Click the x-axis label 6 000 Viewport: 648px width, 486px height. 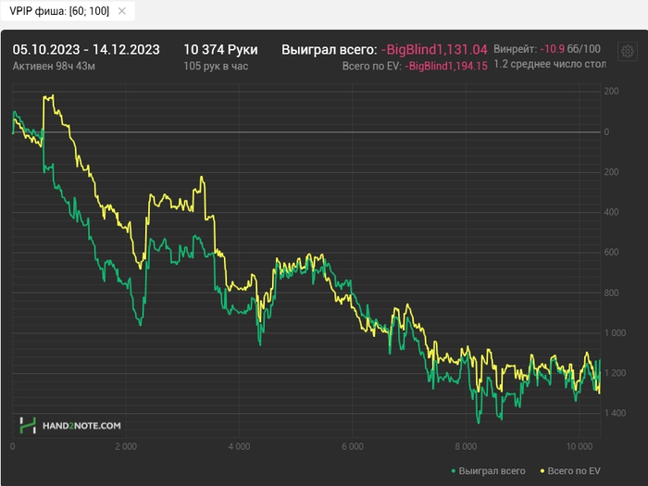[x=353, y=447]
